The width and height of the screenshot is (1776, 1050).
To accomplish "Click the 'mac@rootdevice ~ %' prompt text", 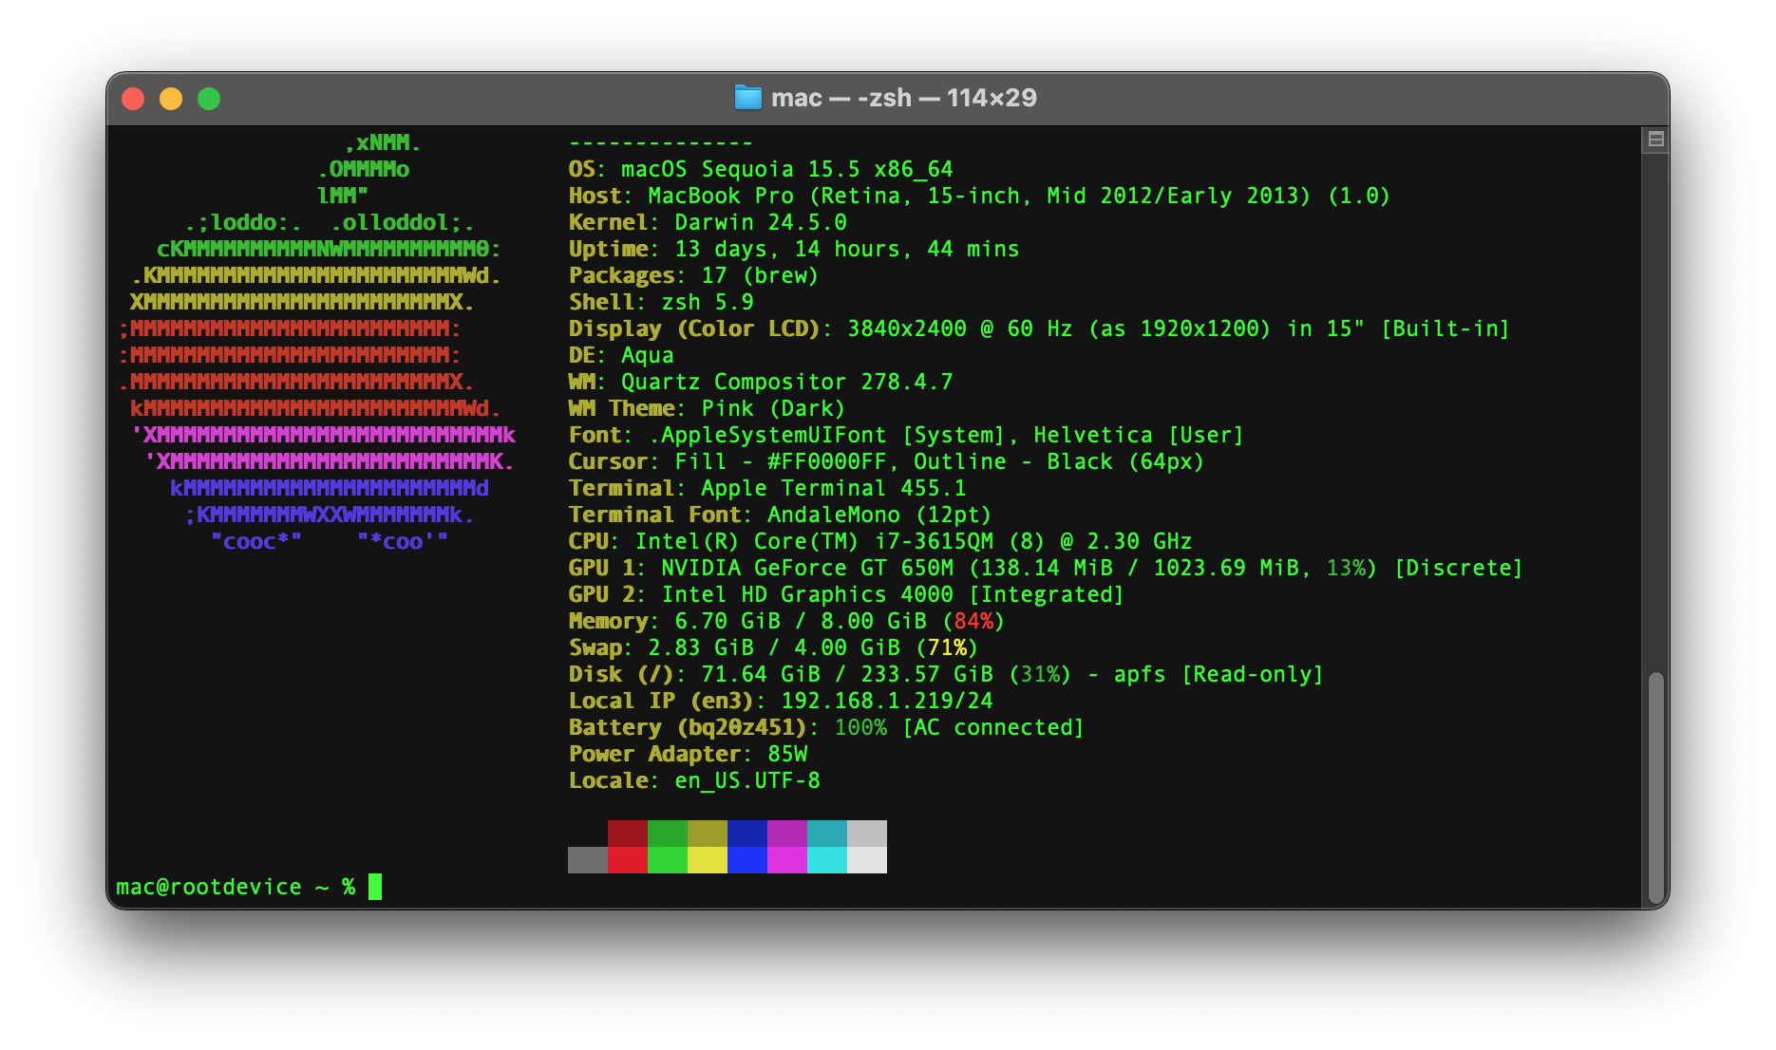I will point(236,887).
